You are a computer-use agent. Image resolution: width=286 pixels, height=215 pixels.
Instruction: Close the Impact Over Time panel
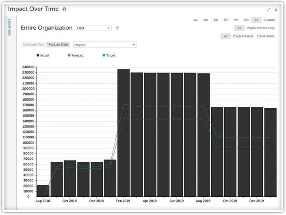[x=276, y=10]
